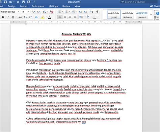The image size is (160, 132).
Task: Undo the last action
Action: (x=11, y=2)
